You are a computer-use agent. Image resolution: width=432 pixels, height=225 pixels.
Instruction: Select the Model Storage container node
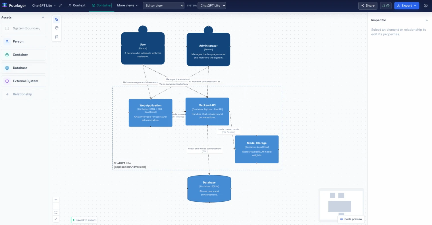pos(257,149)
